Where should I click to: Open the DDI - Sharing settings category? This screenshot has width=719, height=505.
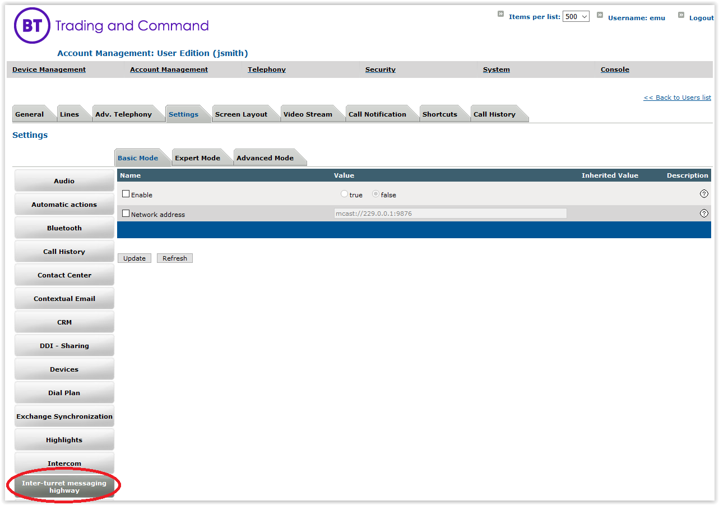(64, 346)
